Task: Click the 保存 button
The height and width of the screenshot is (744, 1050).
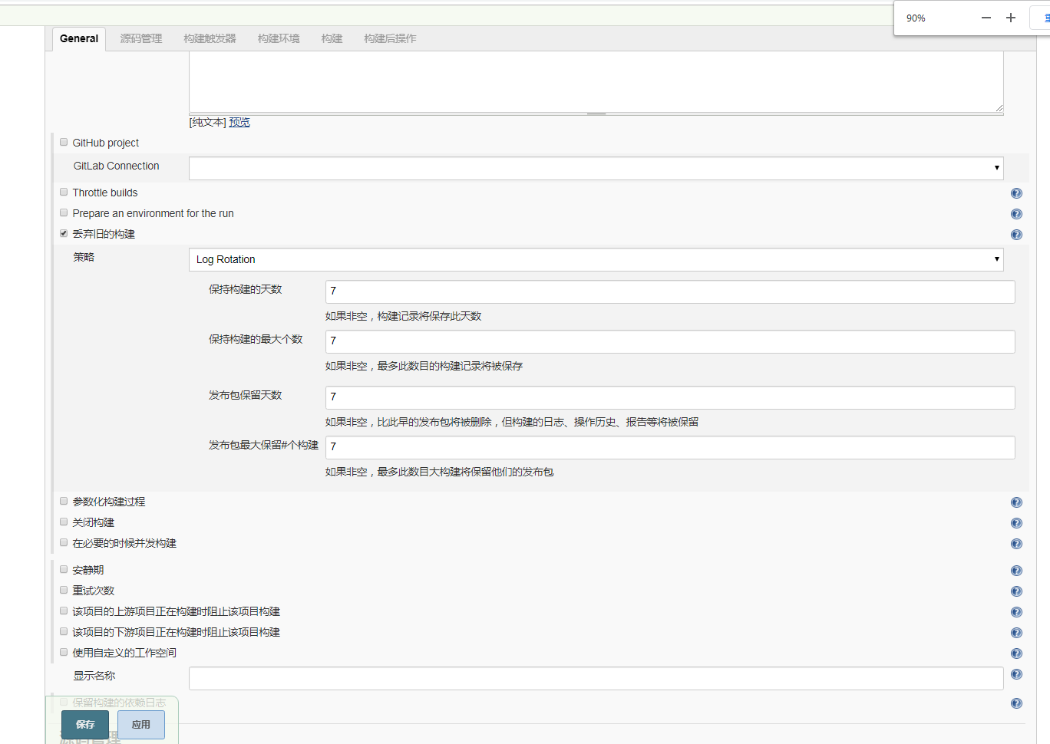Action: [x=84, y=724]
